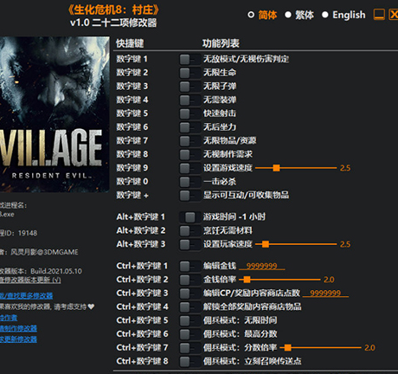This screenshot has height=374, width=398.
Task: Turn on 无限子弹 switch
Action: point(189,87)
